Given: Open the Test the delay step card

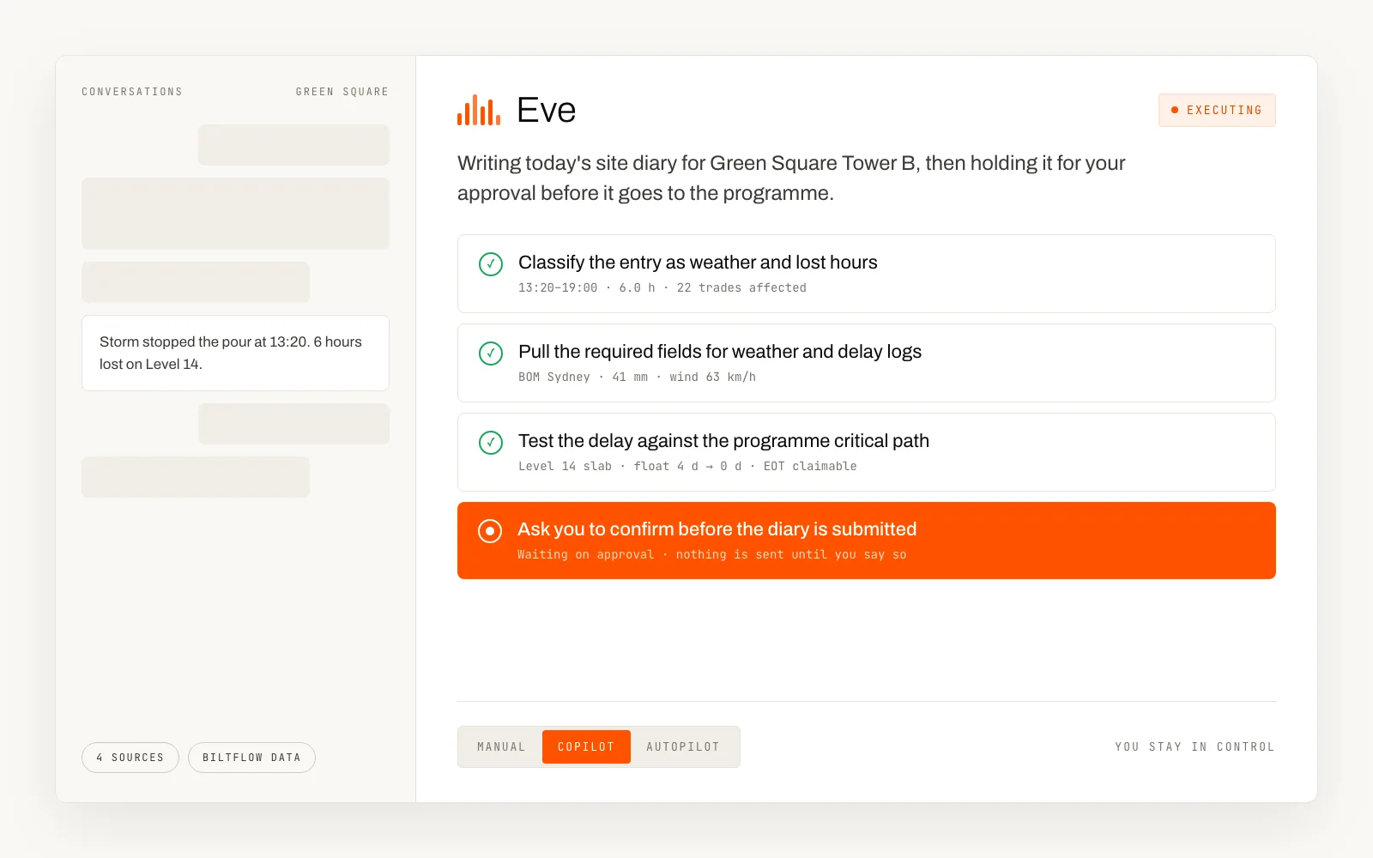Looking at the screenshot, I should pos(867,452).
